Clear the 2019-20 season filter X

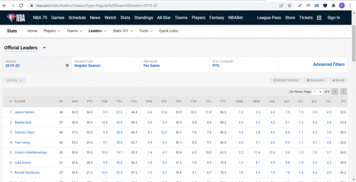(x=67, y=65)
